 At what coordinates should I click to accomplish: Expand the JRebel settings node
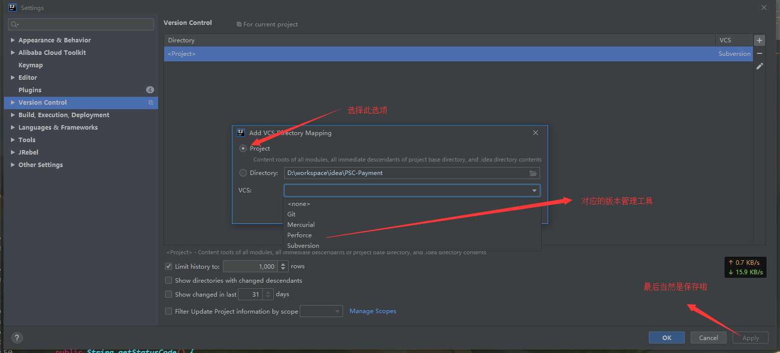tap(13, 152)
